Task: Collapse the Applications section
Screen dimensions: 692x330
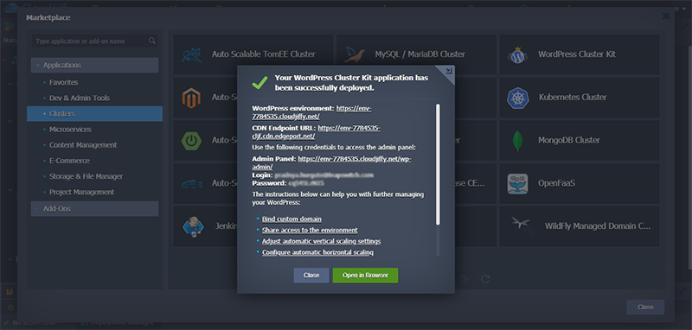Action: click(94, 65)
